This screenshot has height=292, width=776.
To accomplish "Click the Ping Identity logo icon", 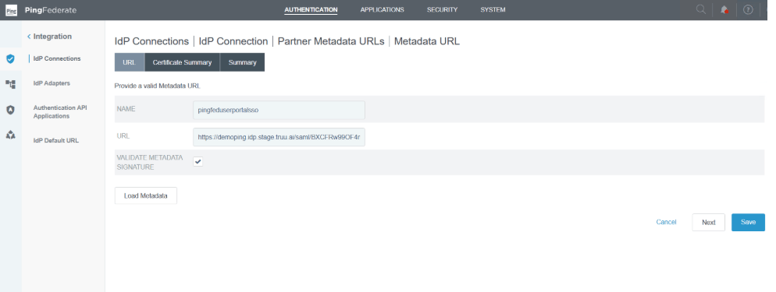I will point(10,10).
